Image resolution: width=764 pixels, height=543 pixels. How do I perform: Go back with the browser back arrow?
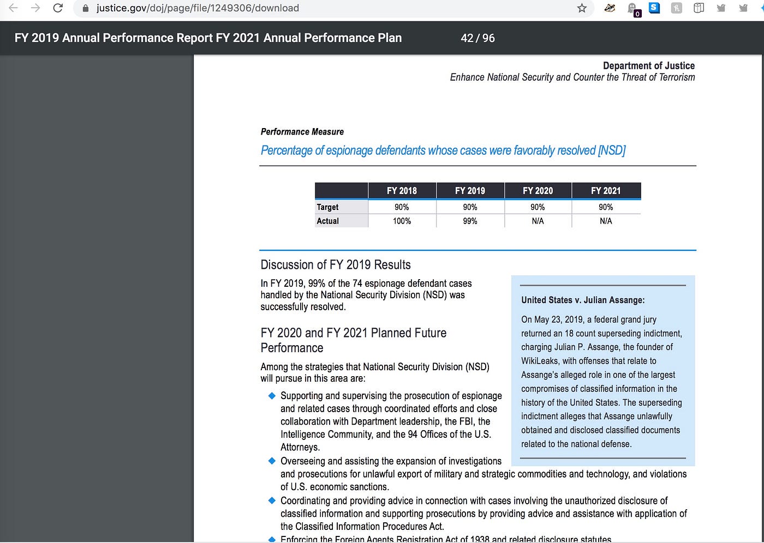(13, 8)
